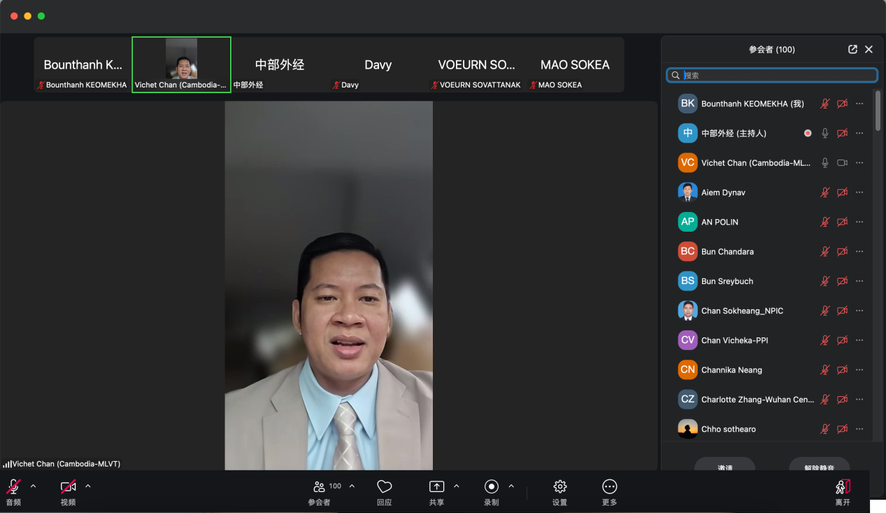Click Charlotte Zhang muted microphone icon

[x=825, y=400]
